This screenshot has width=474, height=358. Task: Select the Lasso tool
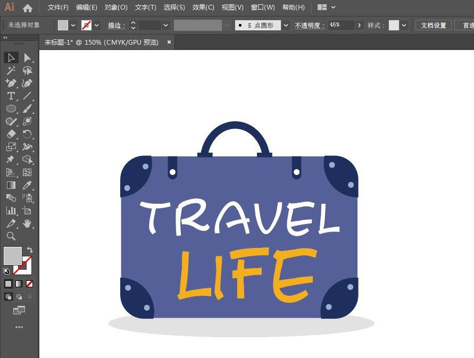coord(27,70)
